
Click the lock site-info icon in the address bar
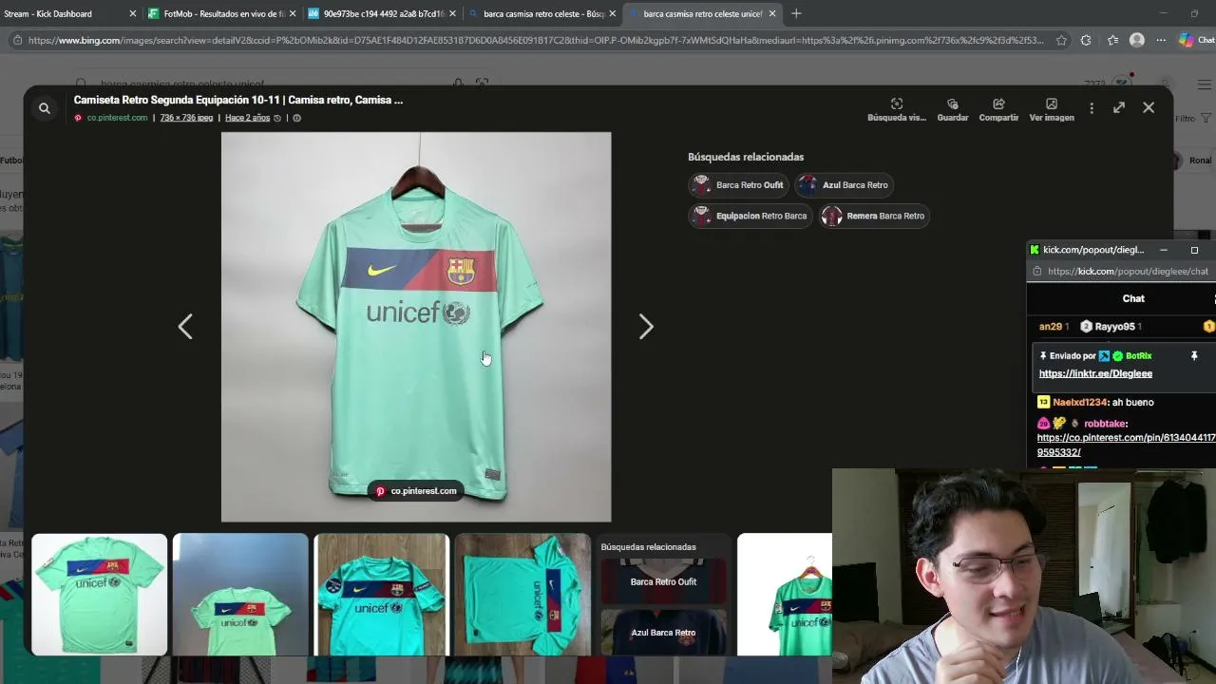17,41
